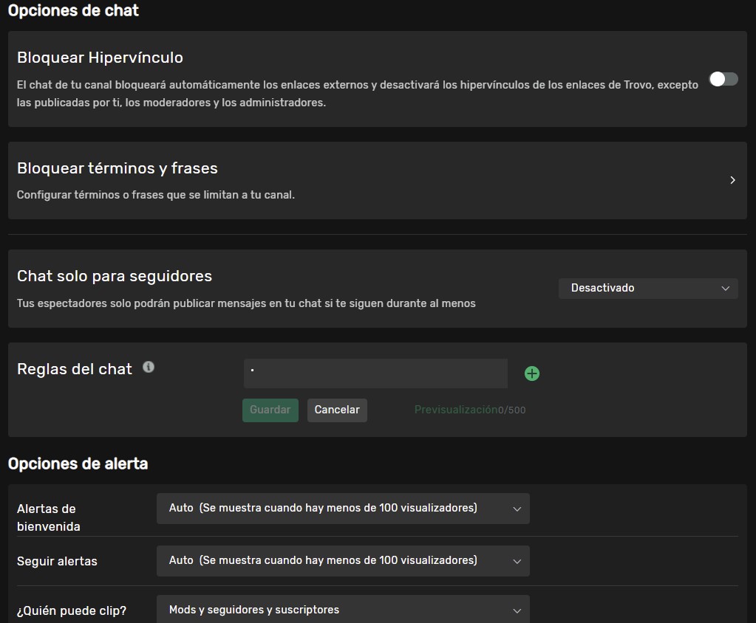This screenshot has height=623, width=756.
Task: Enable the Bloquear Hipervínculo toggle switch
Action: [x=723, y=78]
